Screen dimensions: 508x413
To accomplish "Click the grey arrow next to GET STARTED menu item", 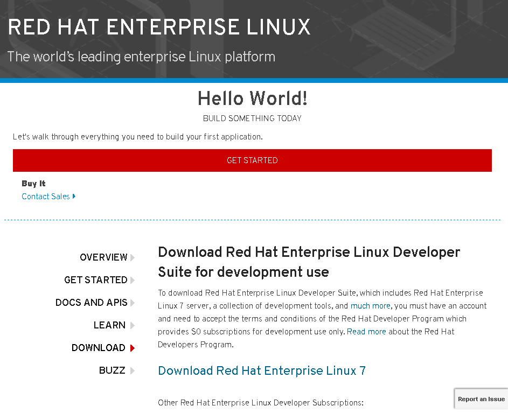I will pos(132,280).
